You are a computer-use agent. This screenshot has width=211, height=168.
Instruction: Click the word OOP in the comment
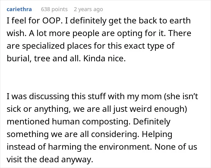(x=52, y=21)
